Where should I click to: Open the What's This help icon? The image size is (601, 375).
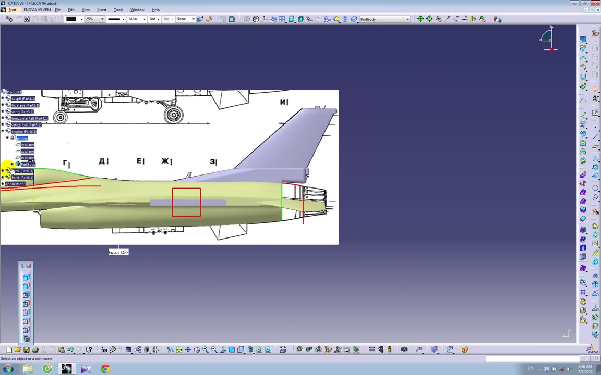click(x=89, y=349)
